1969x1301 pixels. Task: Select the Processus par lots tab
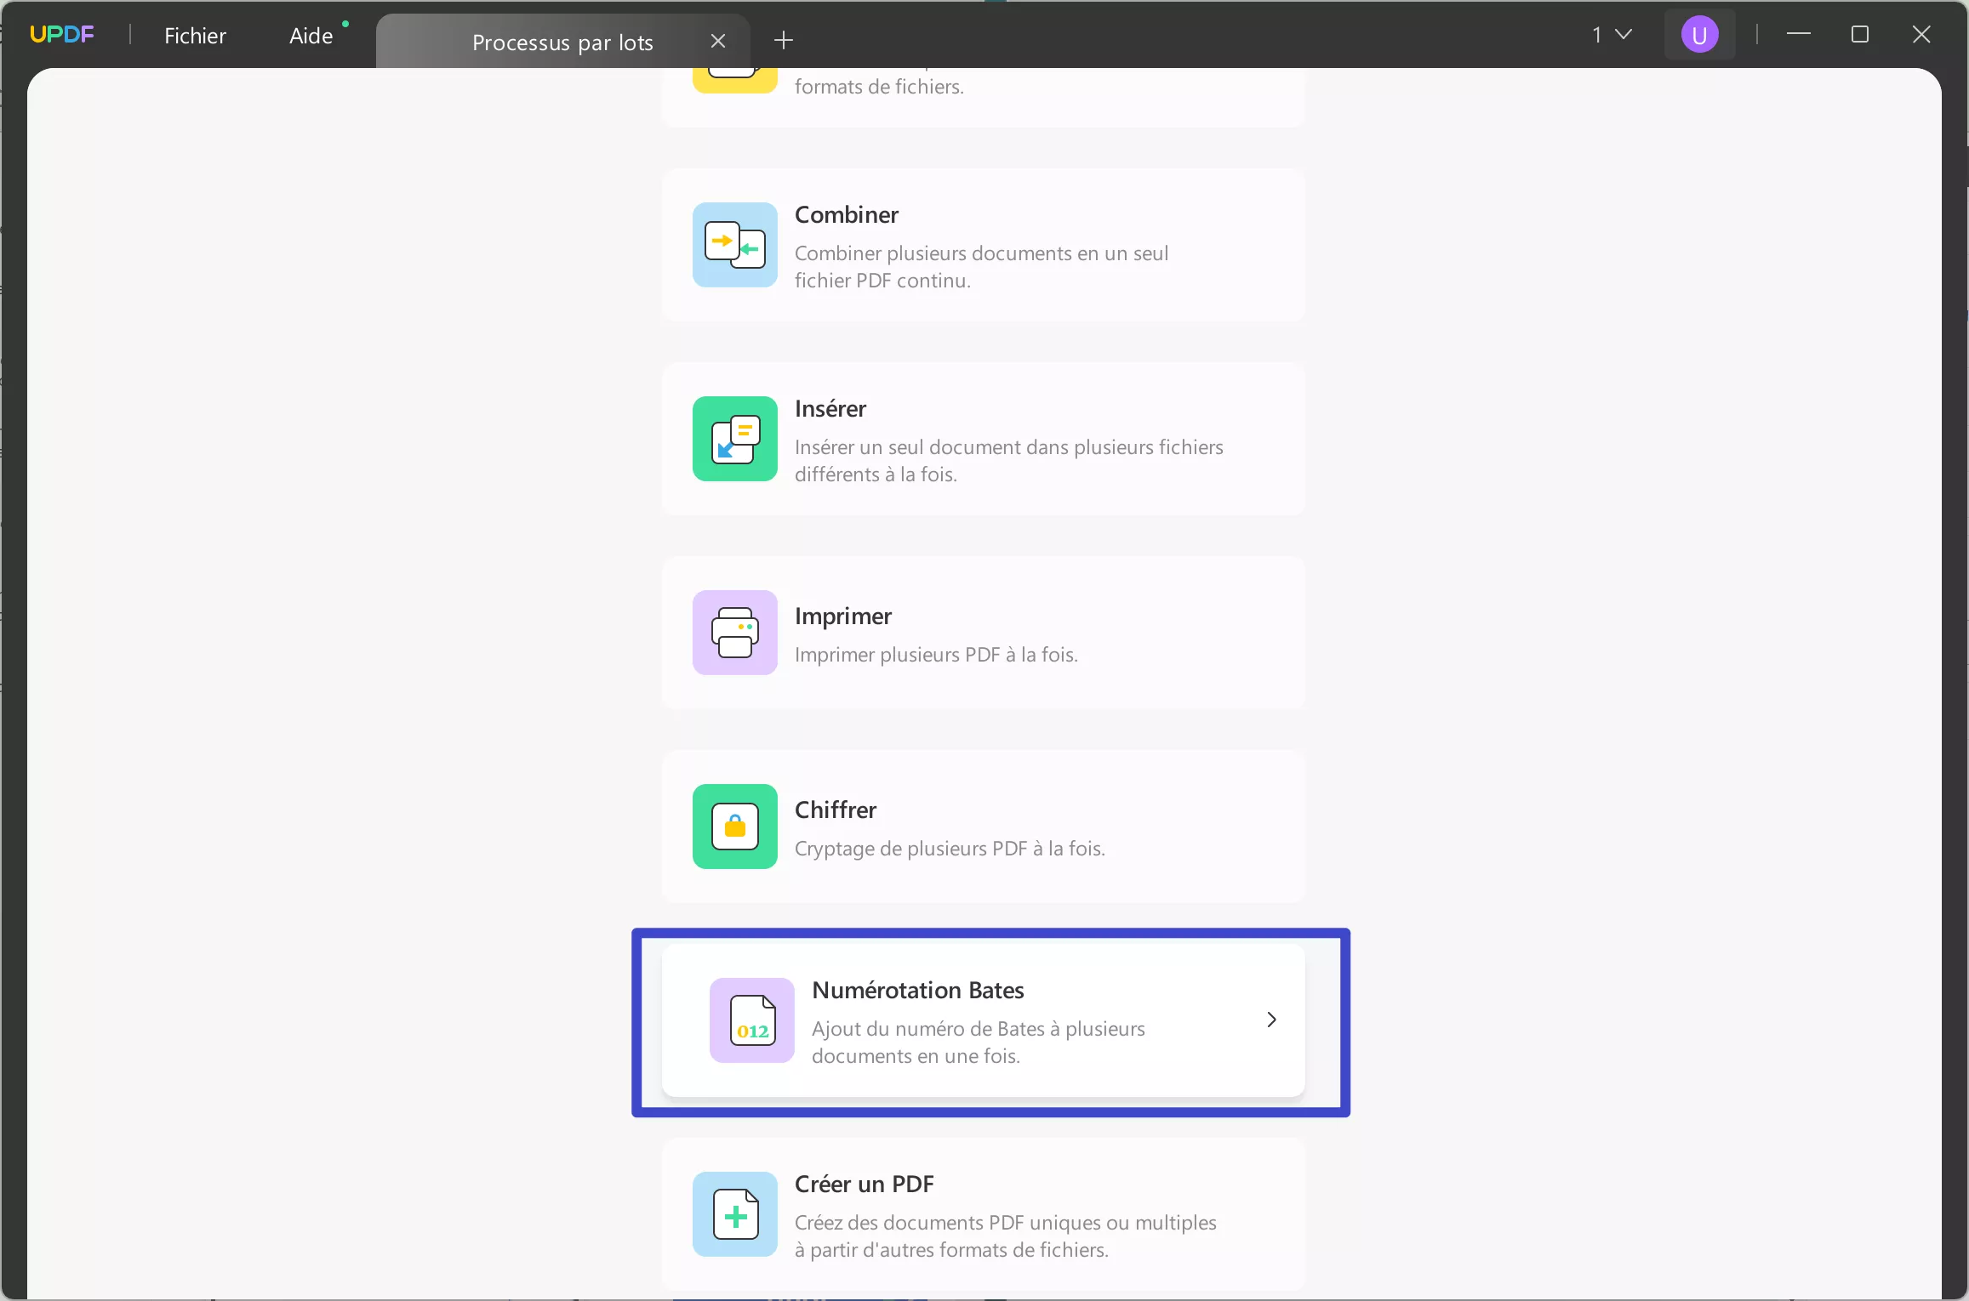point(562,42)
